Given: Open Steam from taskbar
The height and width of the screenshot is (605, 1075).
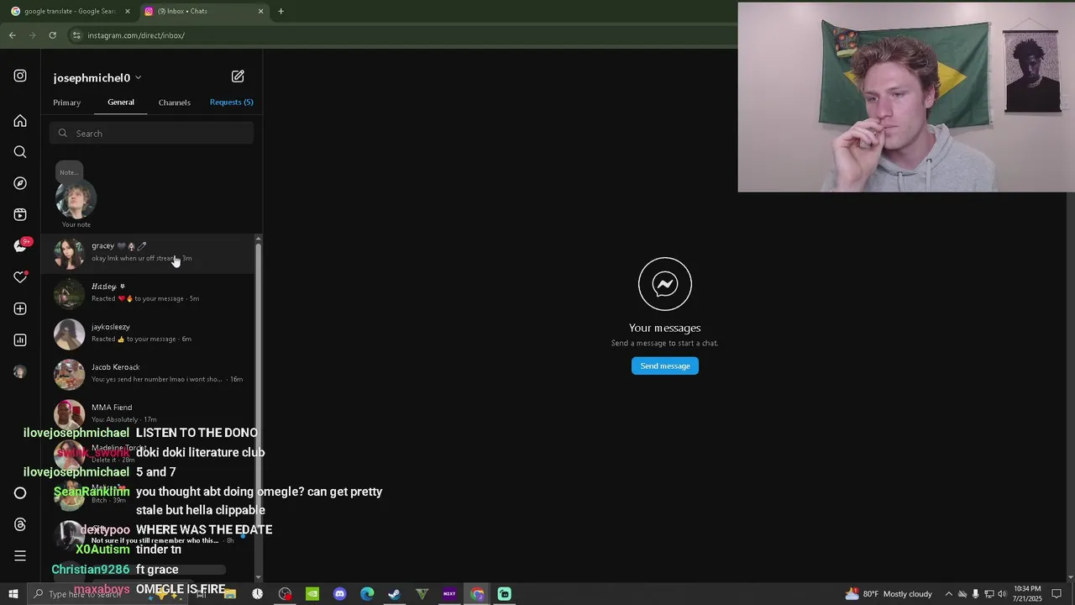Looking at the screenshot, I should pyautogui.click(x=394, y=594).
